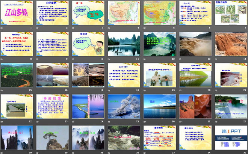Select slide 21 with the small waterfall picture

click(x=231, y=75)
